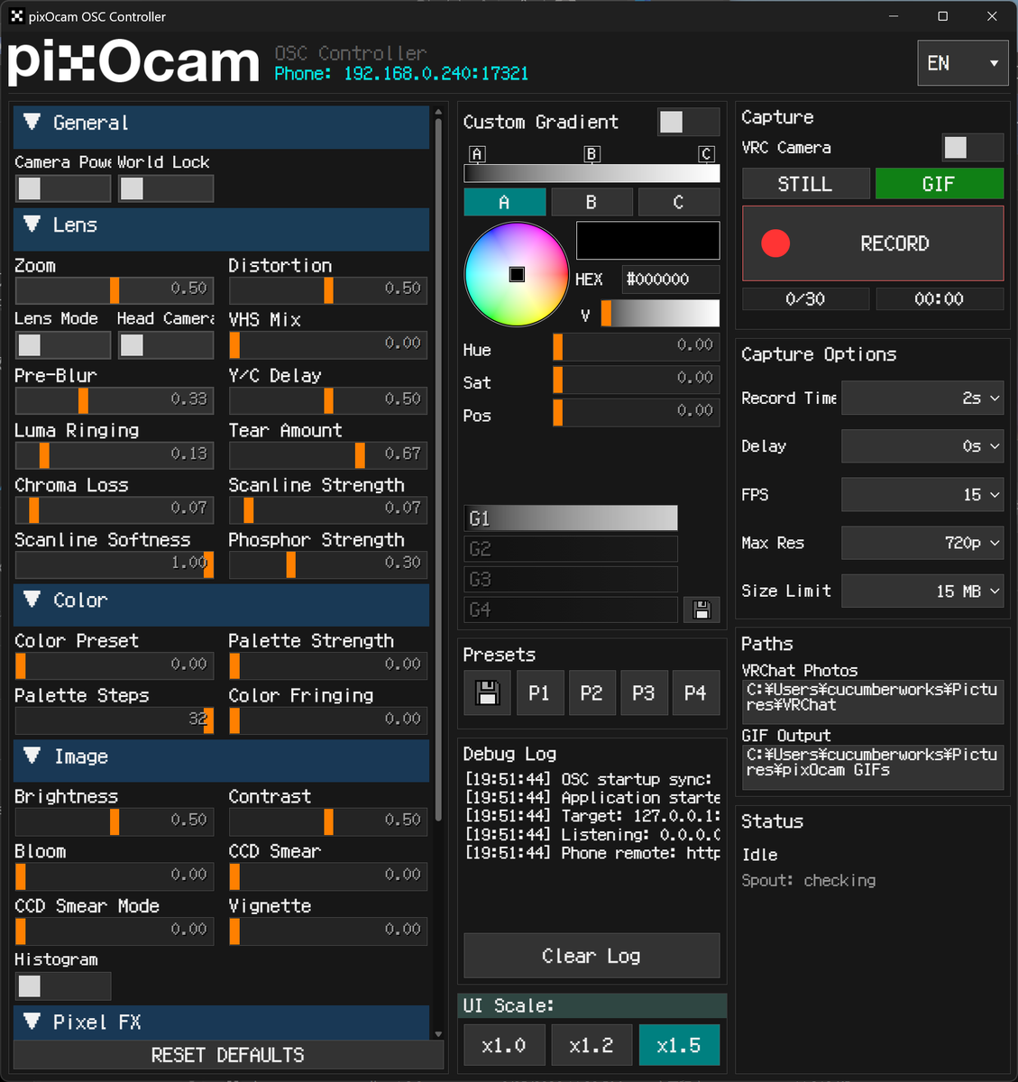The image size is (1018, 1082).
Task: Load preset P1
Action: (x=539, y=693)
